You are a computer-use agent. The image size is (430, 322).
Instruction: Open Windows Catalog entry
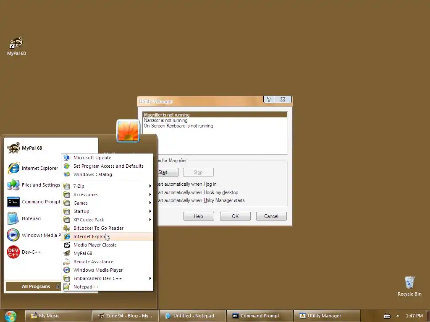pyautogui.click(x=107, y=174)
